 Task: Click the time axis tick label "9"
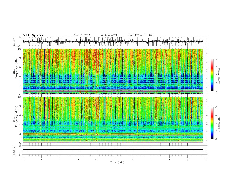[x=187, y=159]
